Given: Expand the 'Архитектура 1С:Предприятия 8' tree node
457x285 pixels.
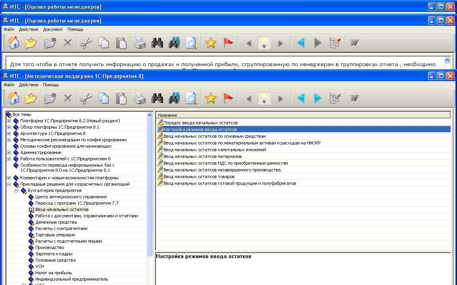Looking at the screenshot, I should [9, 133].
